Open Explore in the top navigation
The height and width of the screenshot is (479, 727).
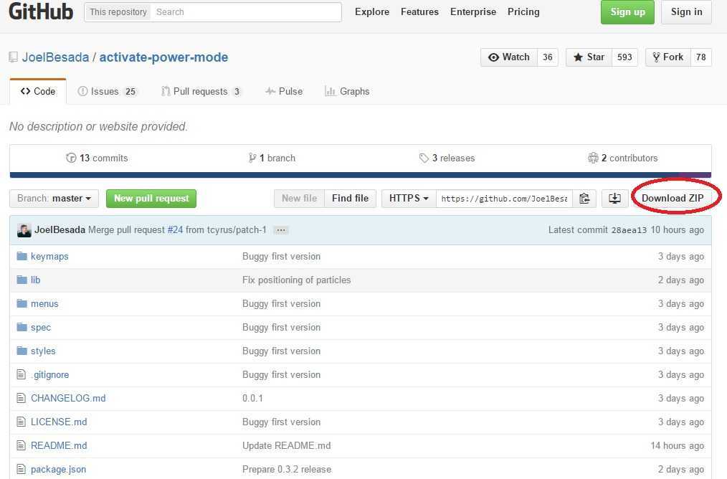pyautogui.click(x=372, y=12)
